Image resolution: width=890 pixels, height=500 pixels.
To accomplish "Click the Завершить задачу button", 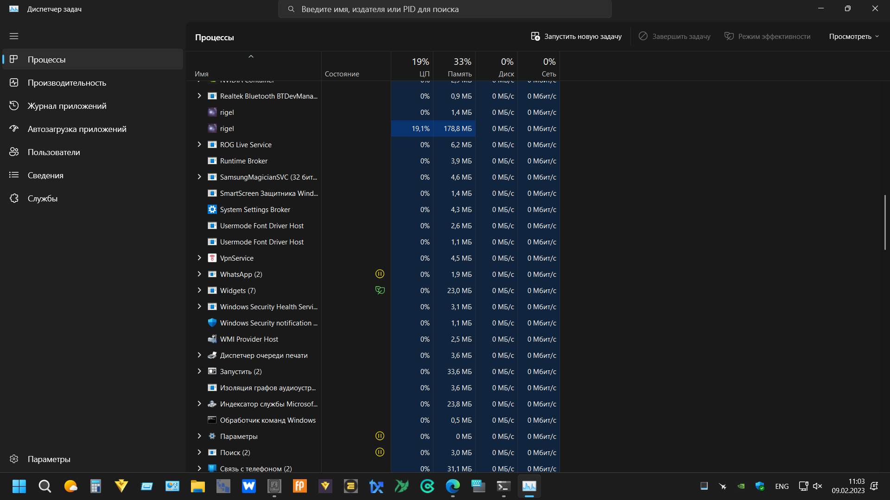I will [x=674, y=36].
